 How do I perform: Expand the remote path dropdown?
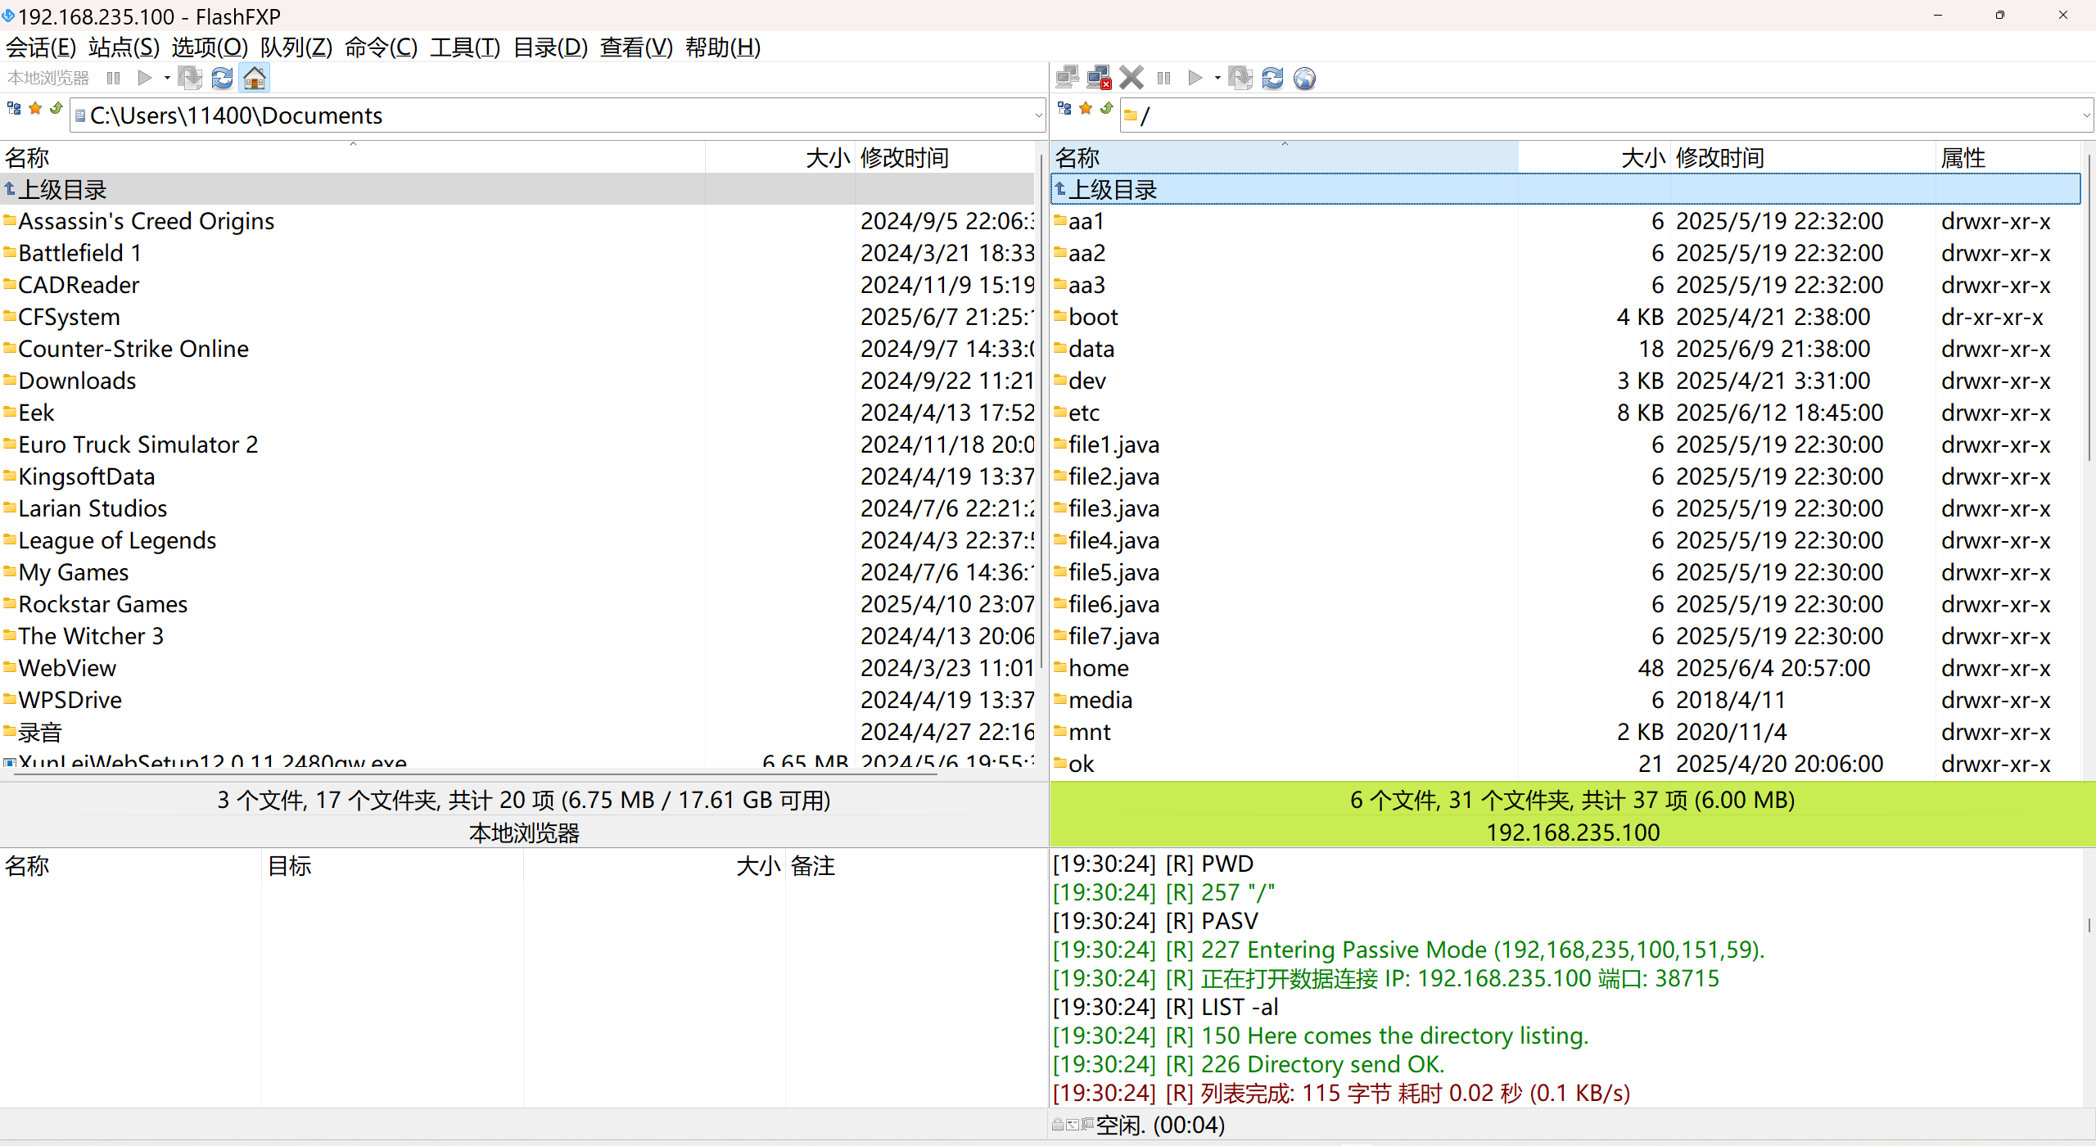pos(2086,115)
